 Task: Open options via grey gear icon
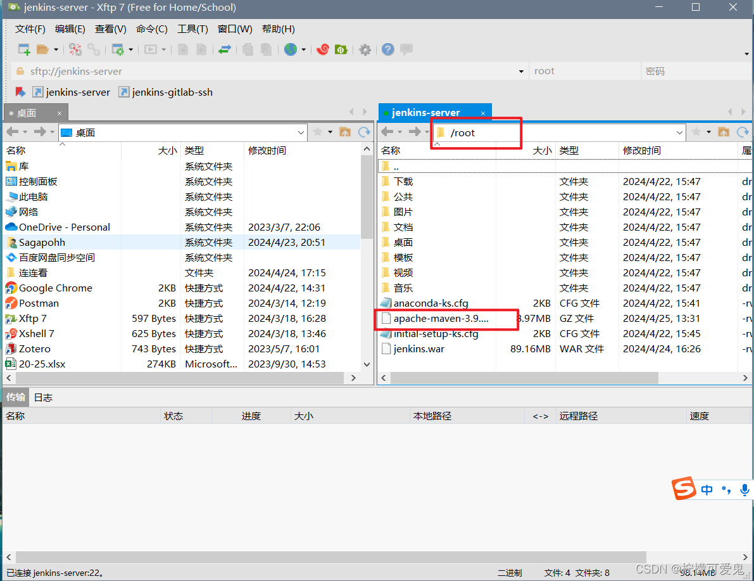click(365, 49)
